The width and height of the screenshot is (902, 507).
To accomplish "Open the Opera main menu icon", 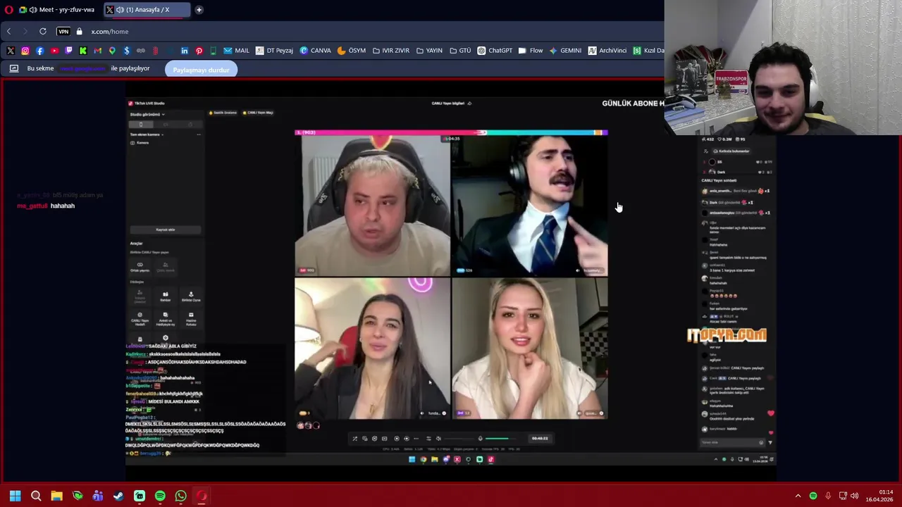I will pos(8,10).
